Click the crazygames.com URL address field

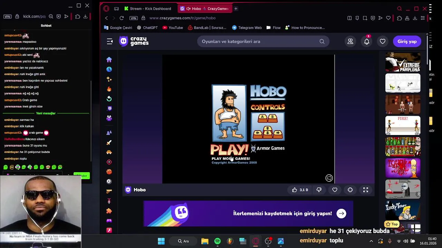click(182, 18)
